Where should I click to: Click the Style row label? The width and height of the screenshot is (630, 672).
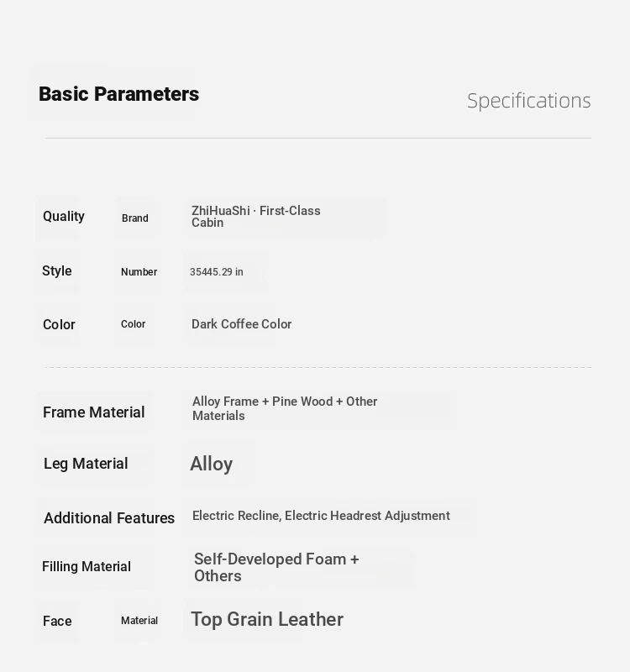coord(56,270)
